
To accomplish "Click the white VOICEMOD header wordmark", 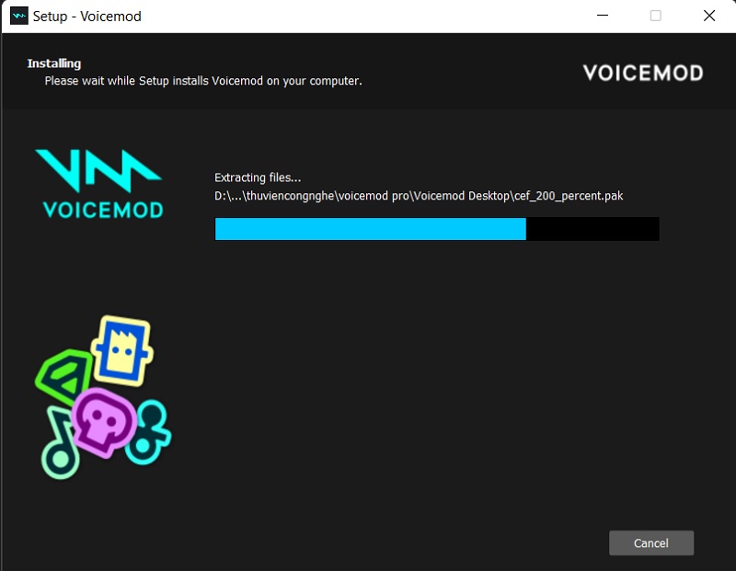I will [643, 74].
